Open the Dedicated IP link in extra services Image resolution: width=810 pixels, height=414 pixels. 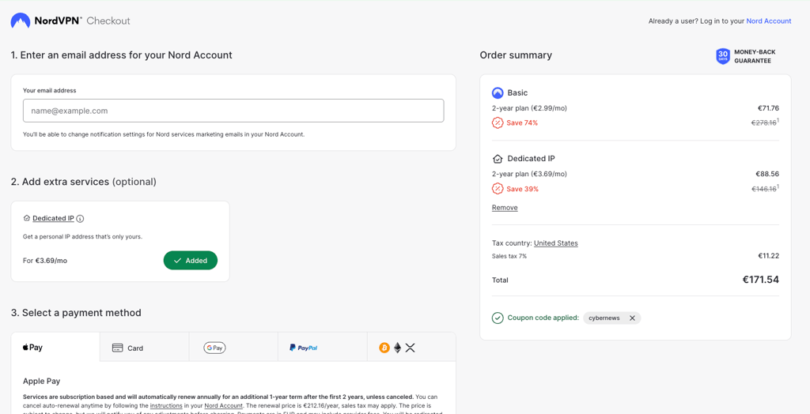[x=53, y=218]
